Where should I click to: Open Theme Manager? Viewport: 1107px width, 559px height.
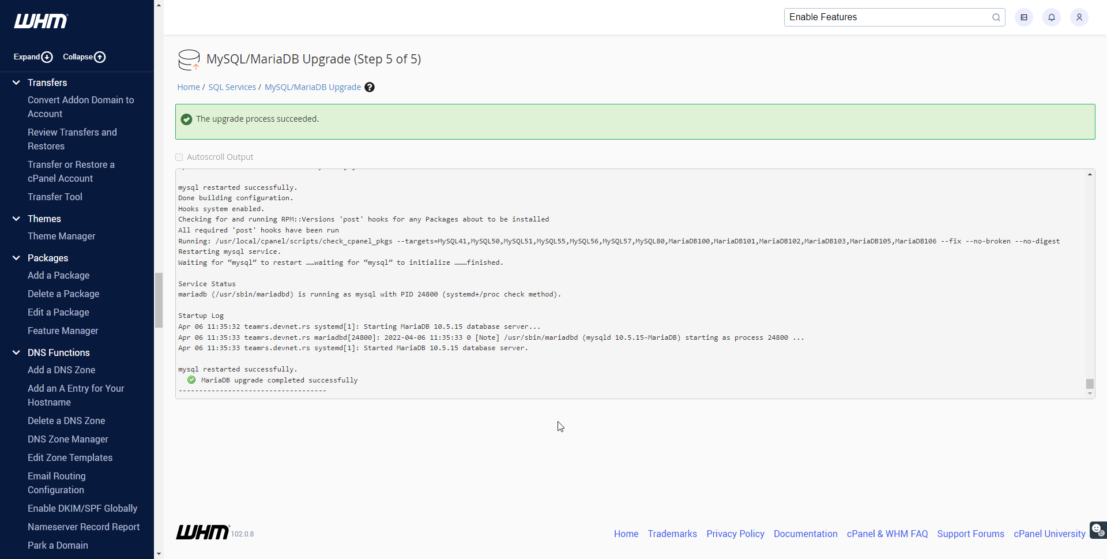[x=61, y=236]
